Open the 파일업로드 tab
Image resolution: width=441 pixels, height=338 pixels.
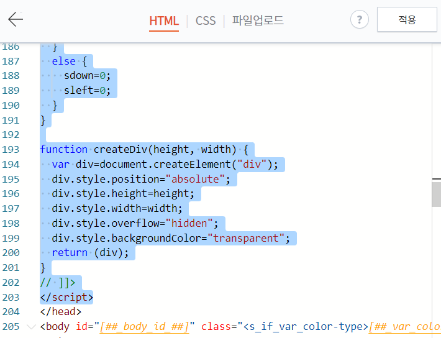coord(258,21)
